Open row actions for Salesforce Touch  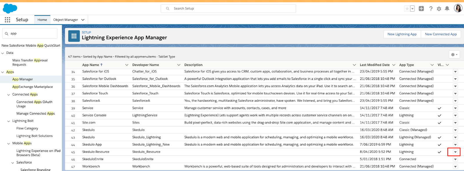[x=455, y=93]
